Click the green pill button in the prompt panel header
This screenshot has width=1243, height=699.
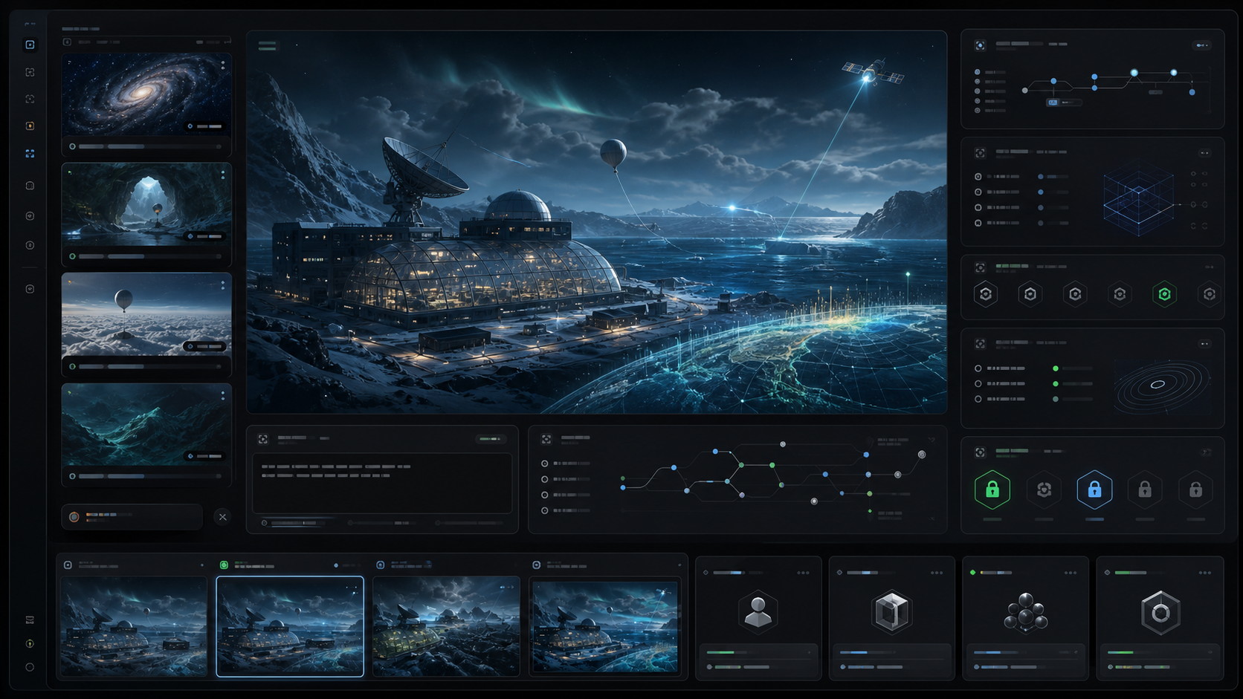490,439
